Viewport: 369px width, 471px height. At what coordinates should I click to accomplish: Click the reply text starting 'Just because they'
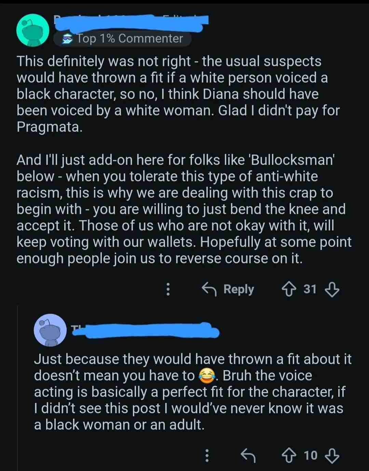pos(191,392)
